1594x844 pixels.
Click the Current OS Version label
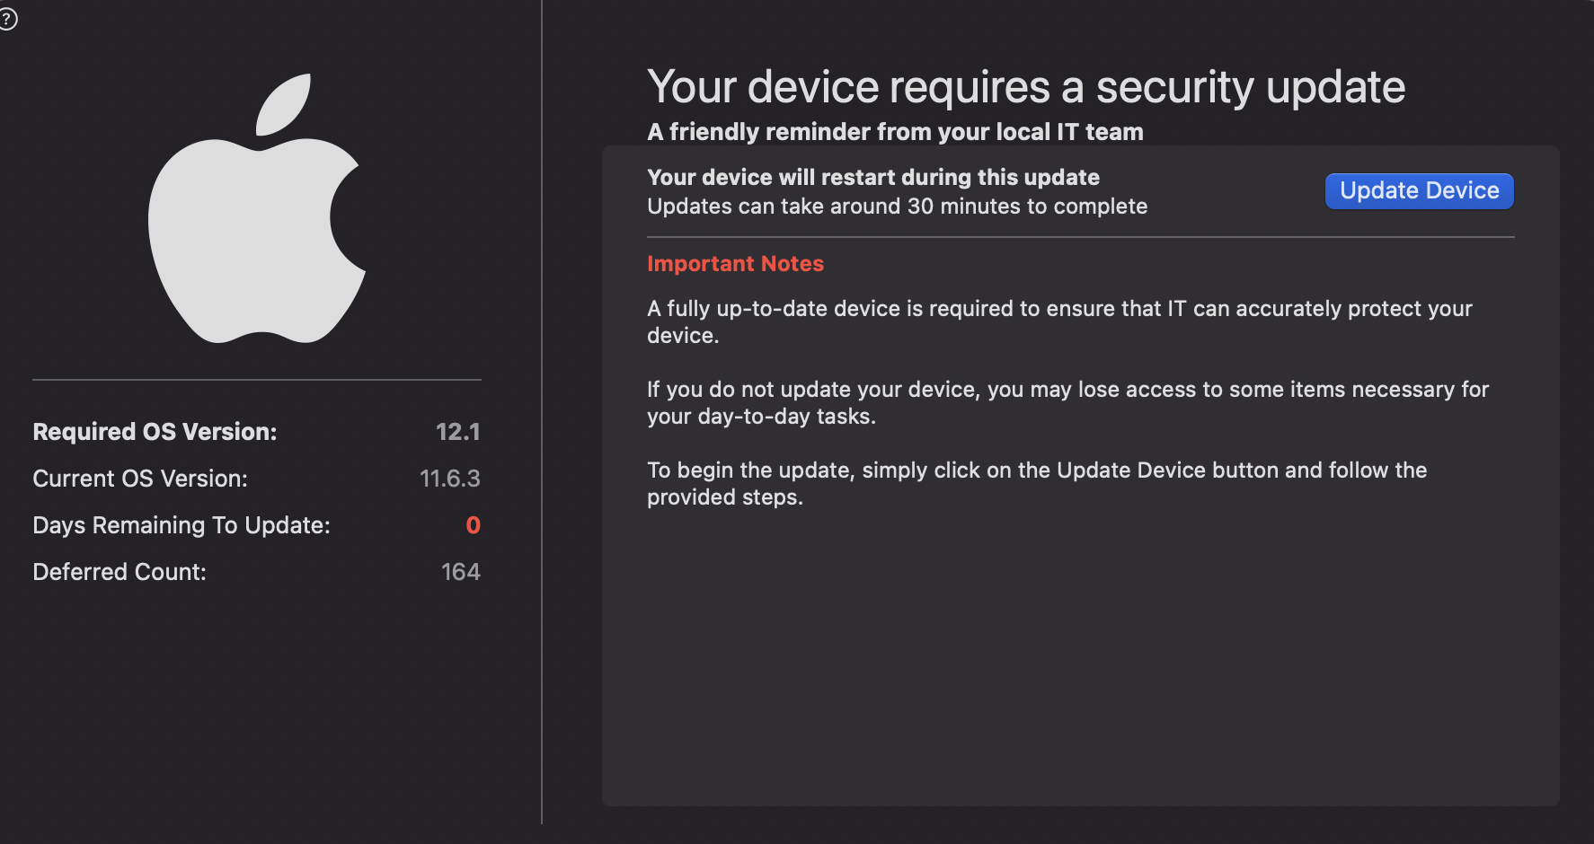pos(140,479)
